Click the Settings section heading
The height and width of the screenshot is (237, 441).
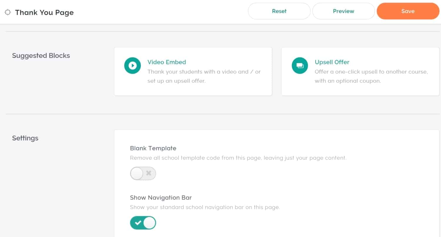pos(25,138)
